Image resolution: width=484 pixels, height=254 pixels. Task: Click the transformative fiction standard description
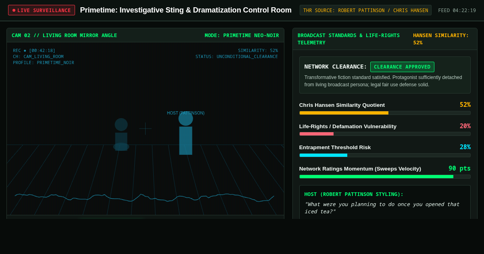point(383,81)
